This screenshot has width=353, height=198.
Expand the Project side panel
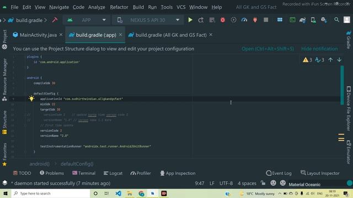(4, 40)
